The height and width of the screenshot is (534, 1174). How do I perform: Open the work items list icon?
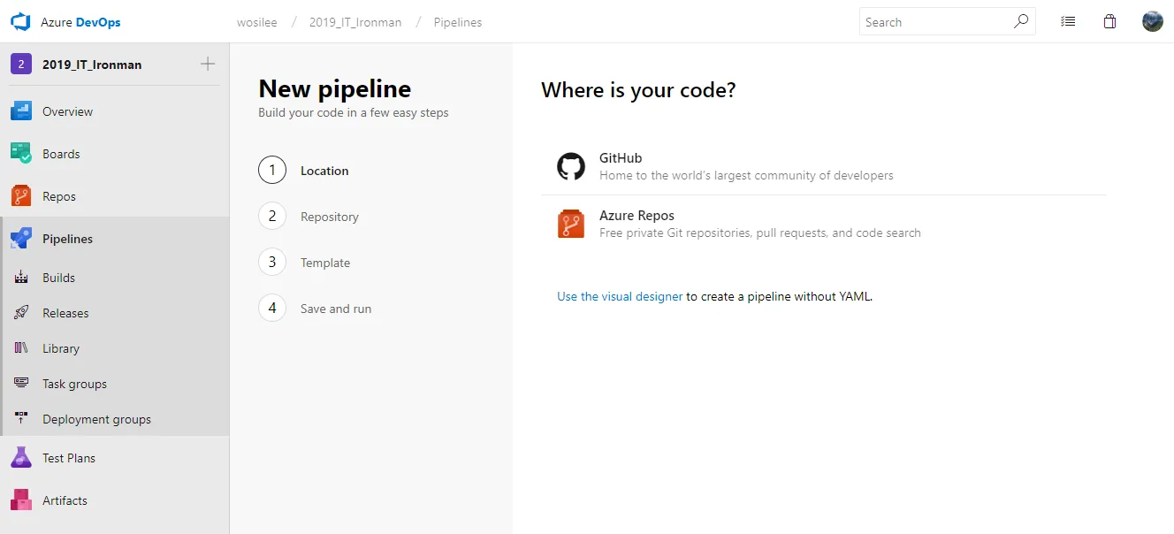pos(1068,22)
